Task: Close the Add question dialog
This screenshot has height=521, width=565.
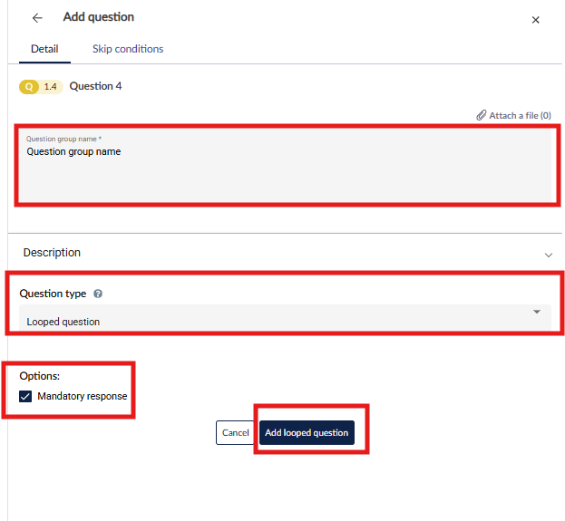Action: [535, 20]
